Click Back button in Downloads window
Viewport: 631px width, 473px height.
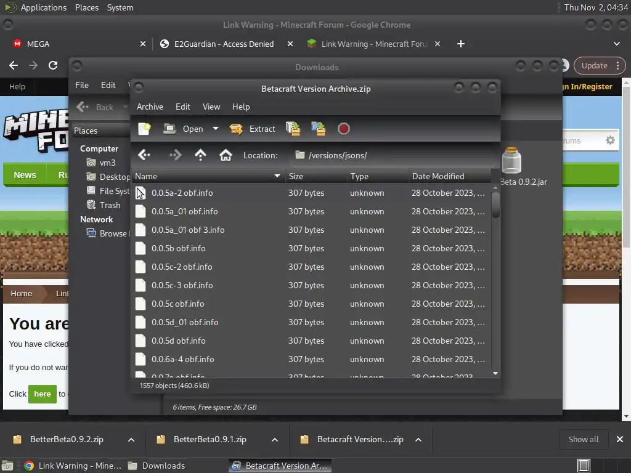96,107
